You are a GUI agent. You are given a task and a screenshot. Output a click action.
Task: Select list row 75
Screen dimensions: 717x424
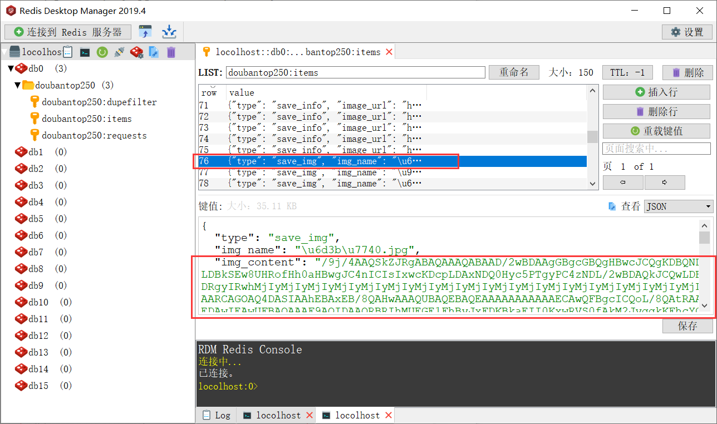pyautogui.click(x=392, y=150)
